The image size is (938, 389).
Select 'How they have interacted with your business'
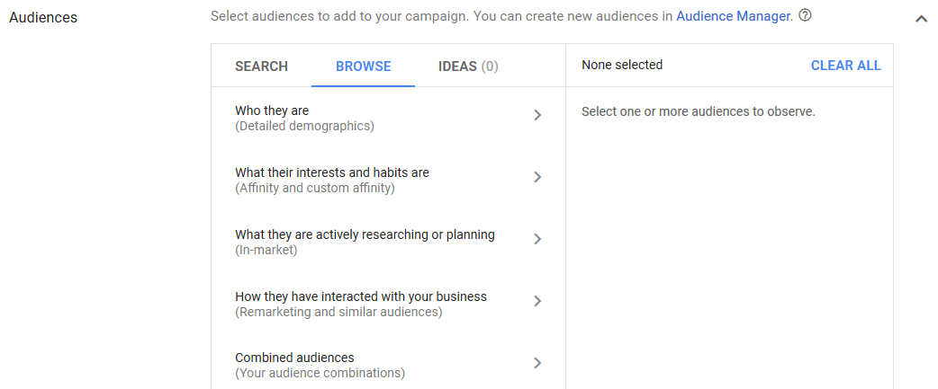click(360, 296)
